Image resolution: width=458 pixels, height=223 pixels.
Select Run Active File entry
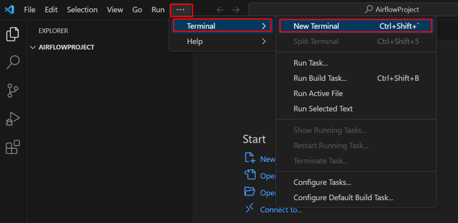356,94
